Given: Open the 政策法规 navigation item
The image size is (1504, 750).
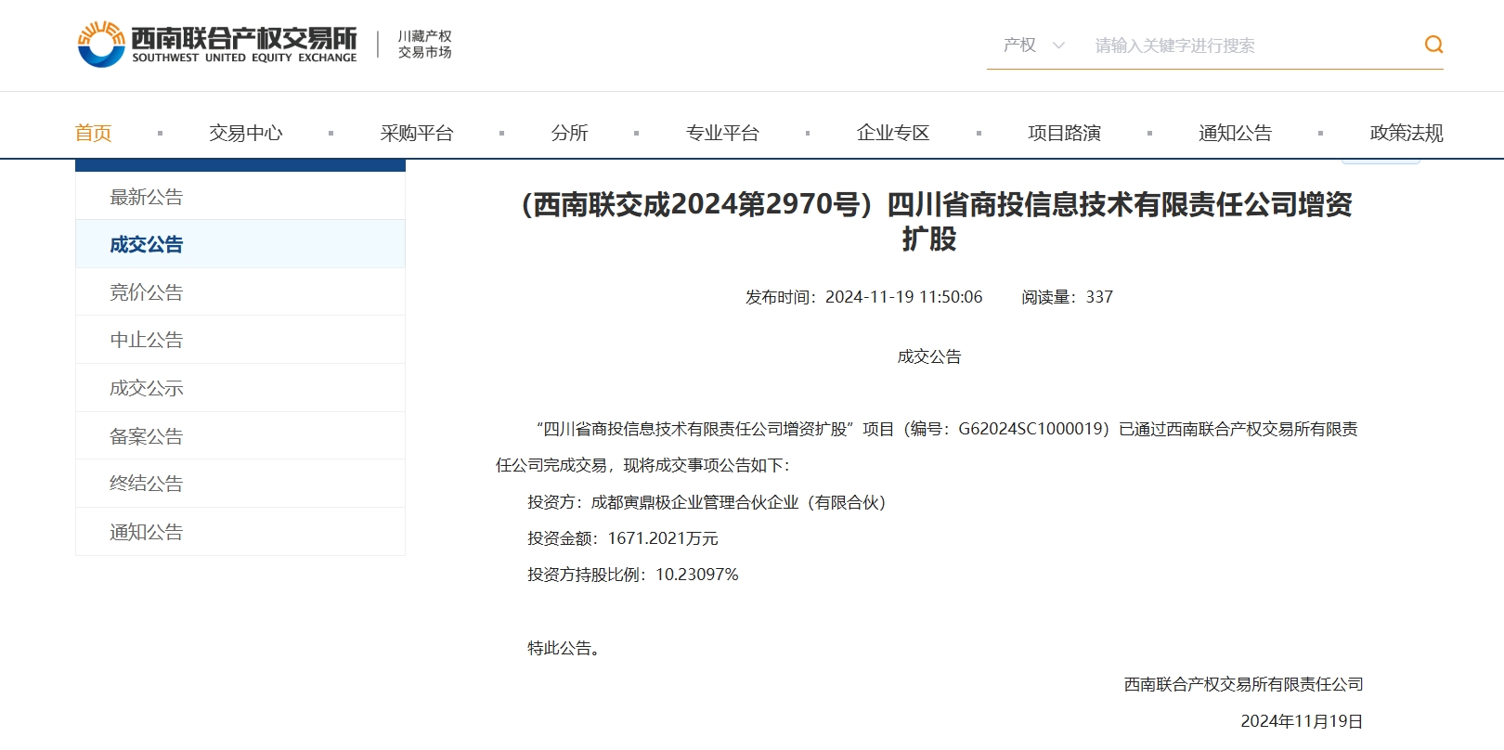Looking at the screenshot, I should (x=1407, y=133).
